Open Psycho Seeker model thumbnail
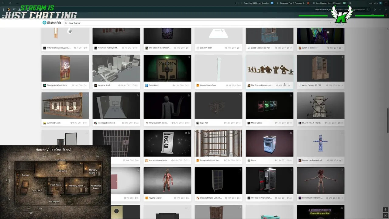This screenshot has height=219, width=389. tap(167, 181)
